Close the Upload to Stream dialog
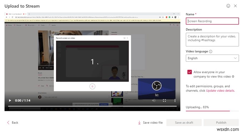This screenshot has height=133, width=243. [235, 6]
